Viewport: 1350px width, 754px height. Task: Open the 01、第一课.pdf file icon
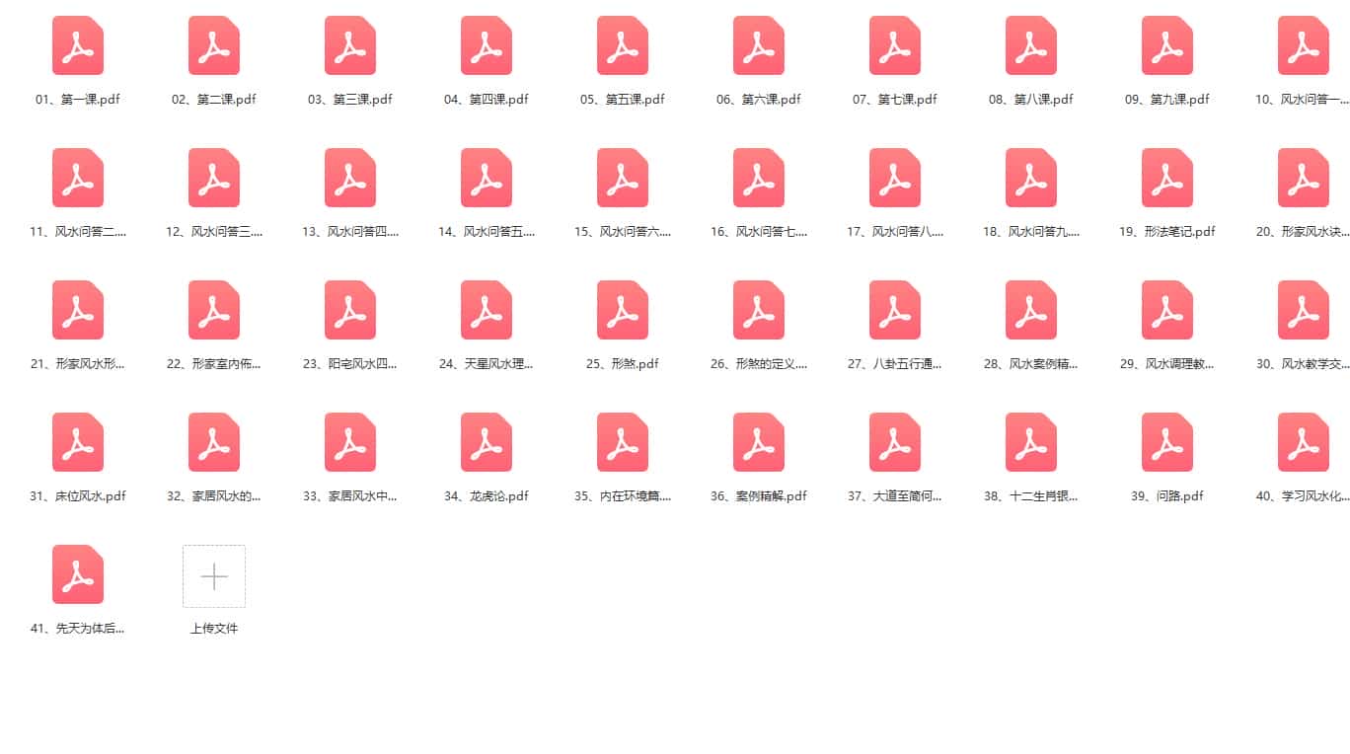[x=78, y=45]
